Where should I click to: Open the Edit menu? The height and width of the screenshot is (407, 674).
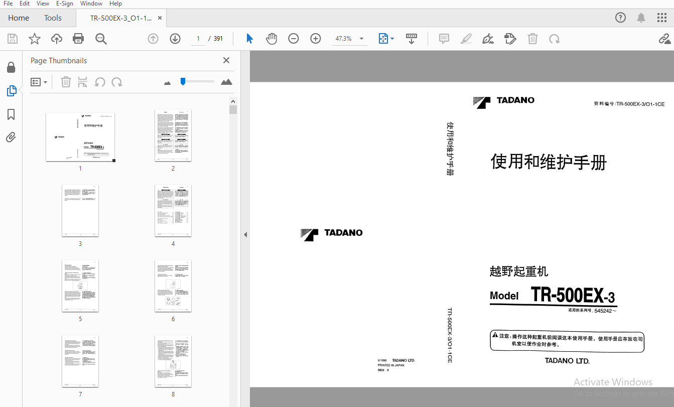[25, 4]
